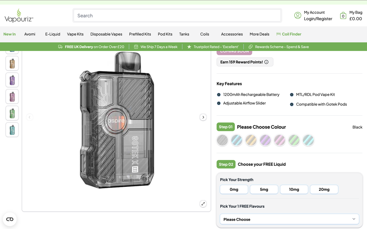Choose the black colour swatch

222,140
